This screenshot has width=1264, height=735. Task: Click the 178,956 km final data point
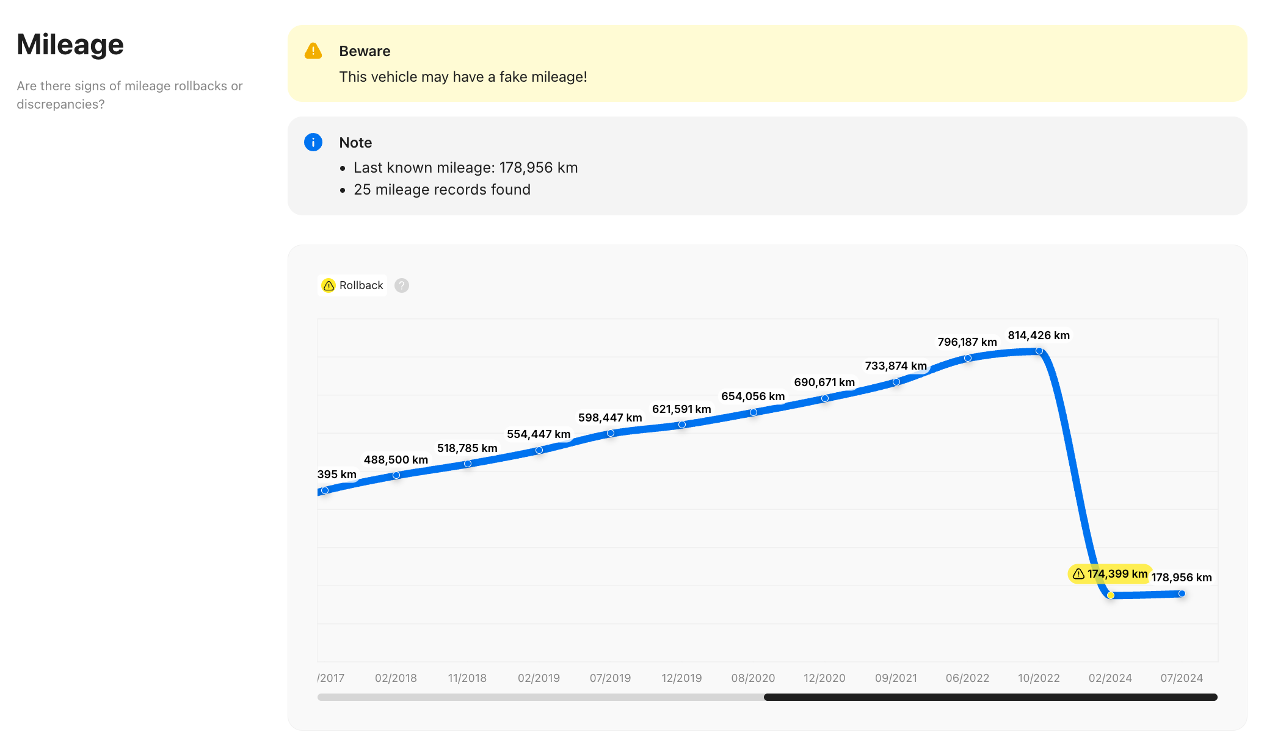pyautogui.click(x=1182, y=593)
